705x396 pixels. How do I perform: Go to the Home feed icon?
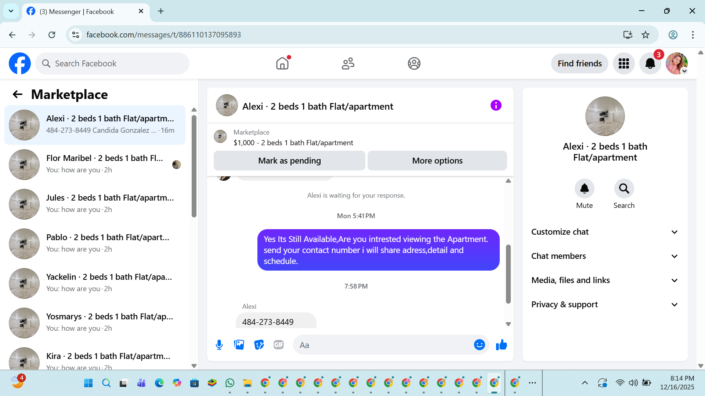coord(282,63)
